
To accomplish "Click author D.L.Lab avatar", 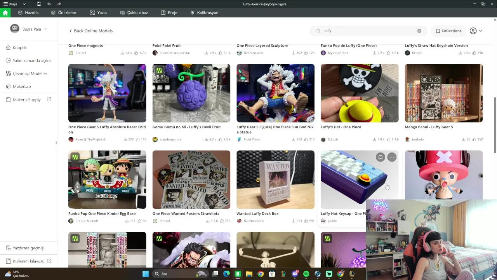I will click(323, 139).
